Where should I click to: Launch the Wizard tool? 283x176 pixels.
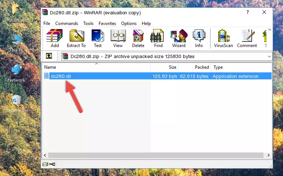coord(179,38)
